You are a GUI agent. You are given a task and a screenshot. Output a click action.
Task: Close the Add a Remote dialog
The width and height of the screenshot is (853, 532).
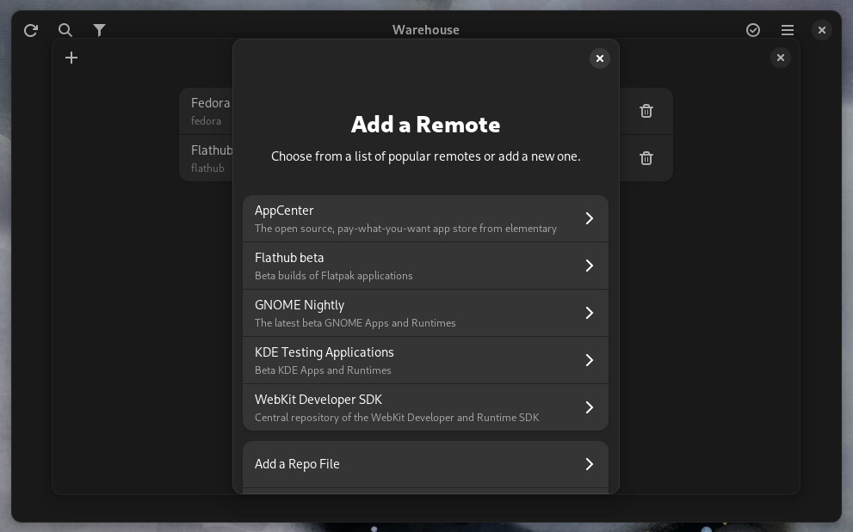pos(599,58)
